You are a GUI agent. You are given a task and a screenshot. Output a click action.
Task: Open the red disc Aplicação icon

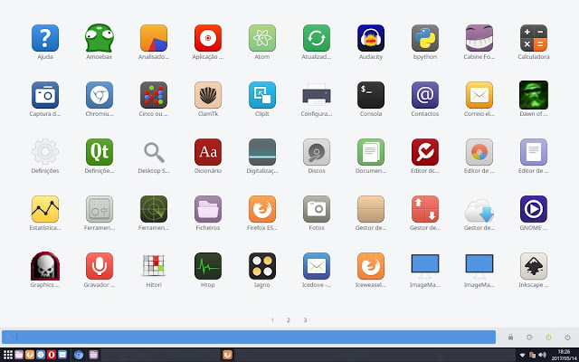click(208, 38)
